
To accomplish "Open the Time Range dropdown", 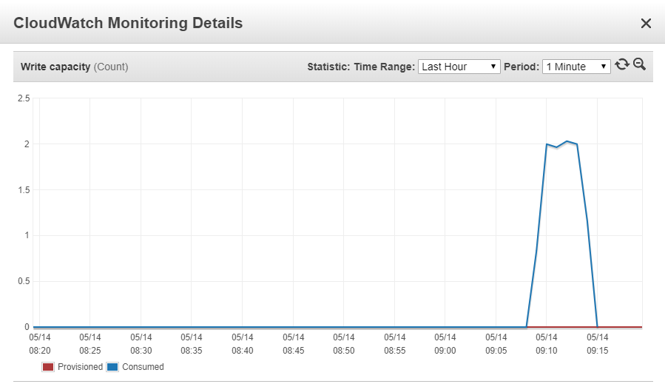I will click(459, 67).
